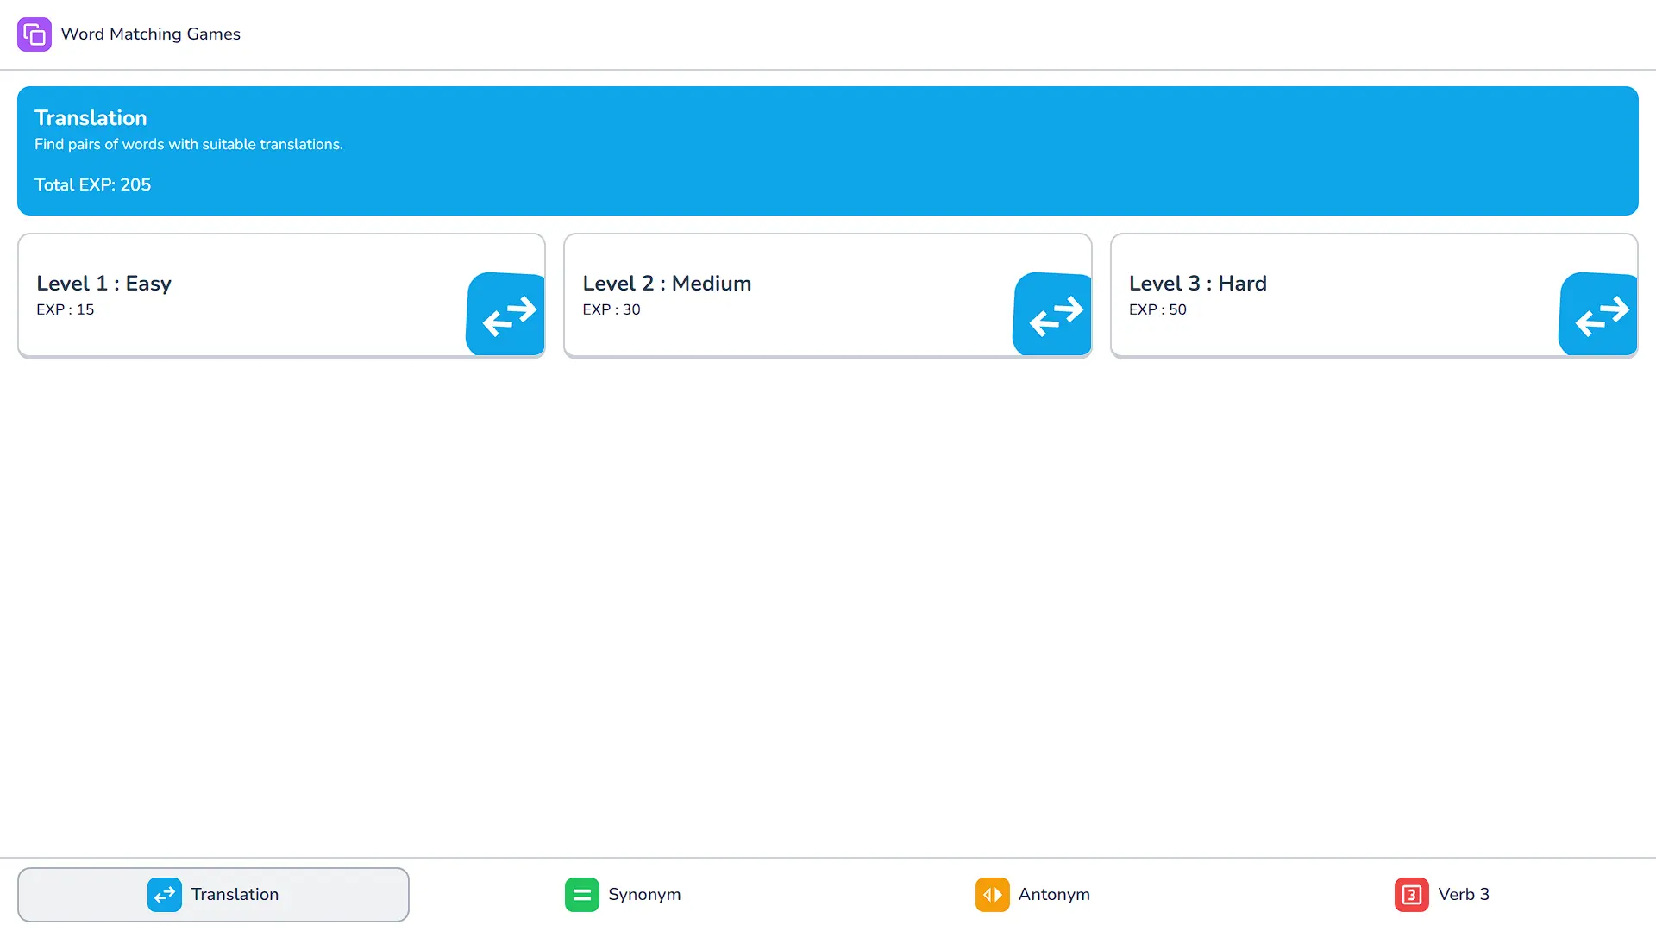
Task: Click the swap arrows icon on Level 1 card
Action: pos(508,316)
